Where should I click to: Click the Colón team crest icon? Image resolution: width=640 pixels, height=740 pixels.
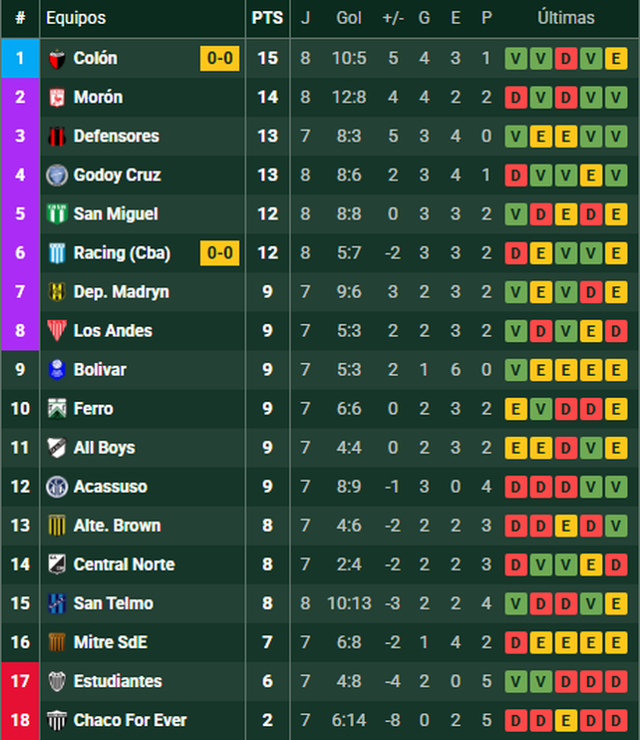coord(57,59)
